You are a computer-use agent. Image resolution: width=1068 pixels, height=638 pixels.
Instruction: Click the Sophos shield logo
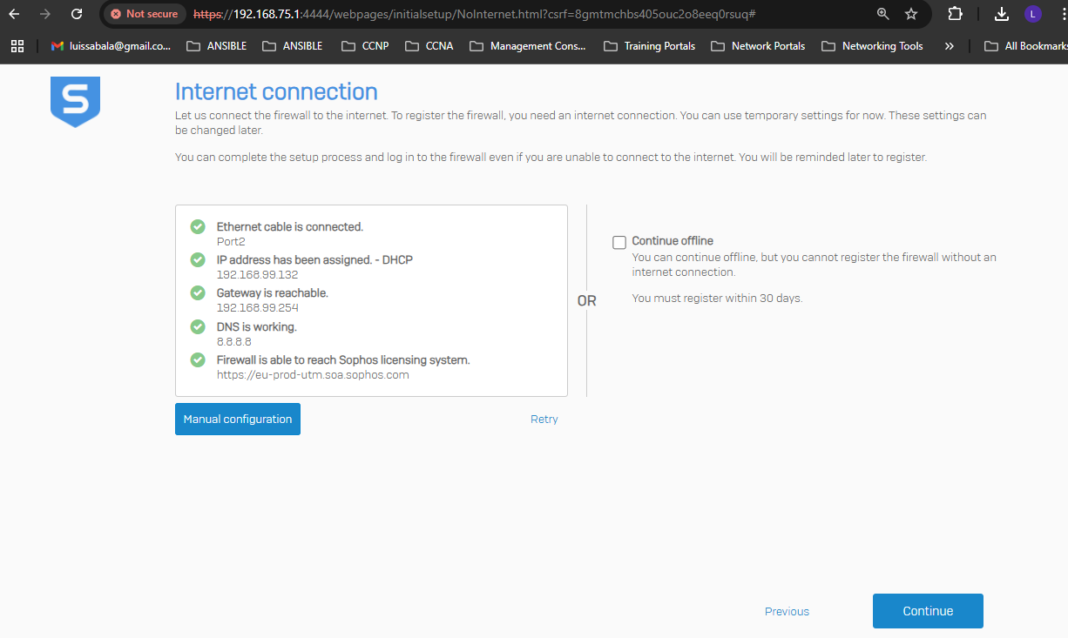75,101
